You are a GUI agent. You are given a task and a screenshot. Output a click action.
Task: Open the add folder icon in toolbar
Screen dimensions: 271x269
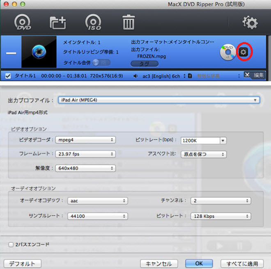pos(58,23)
